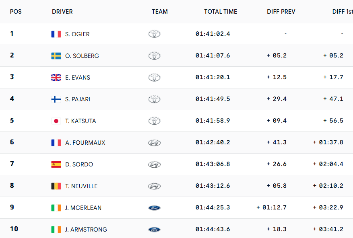Click the Spanish flag next to D. Sordo
The height and width of the screenshot is (238, 353).
tap(56, 164)
